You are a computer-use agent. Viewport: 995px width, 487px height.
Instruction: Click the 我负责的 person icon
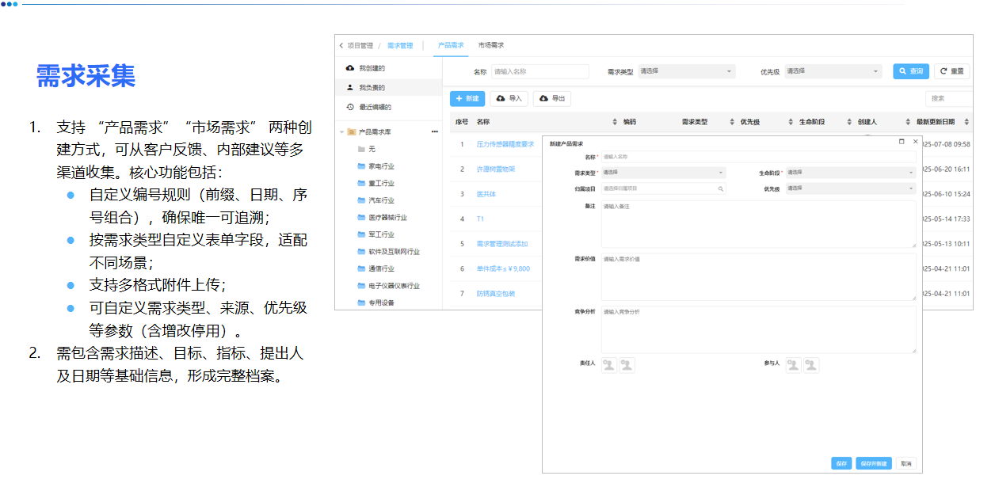(x=349, y=88)
